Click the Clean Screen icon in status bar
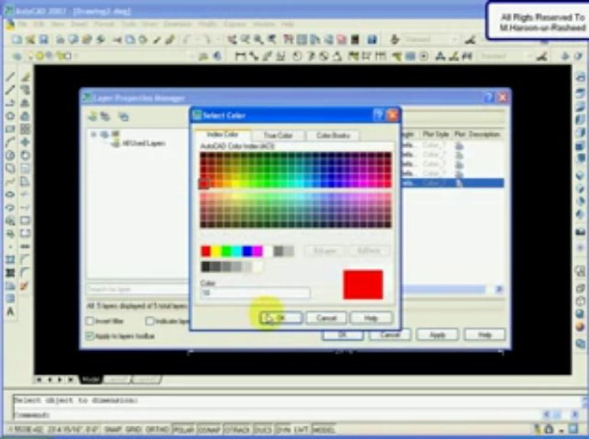The width and height of the screenshot is (589, 439). [574, 429]
